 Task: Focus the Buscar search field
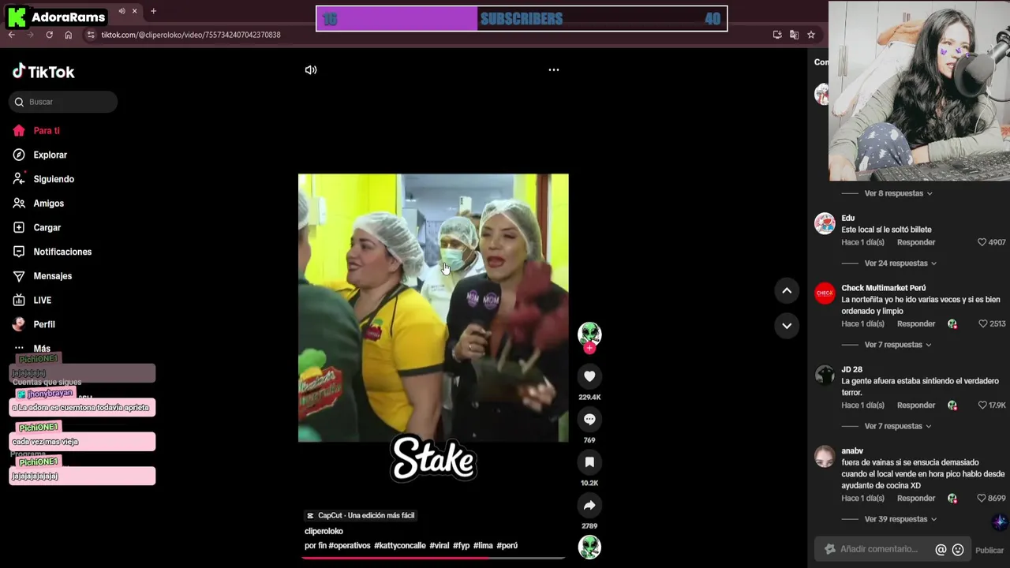coord(63,102)
